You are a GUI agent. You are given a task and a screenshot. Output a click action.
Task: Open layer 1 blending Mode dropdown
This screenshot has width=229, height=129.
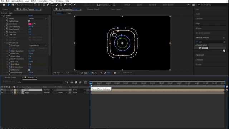48,90
